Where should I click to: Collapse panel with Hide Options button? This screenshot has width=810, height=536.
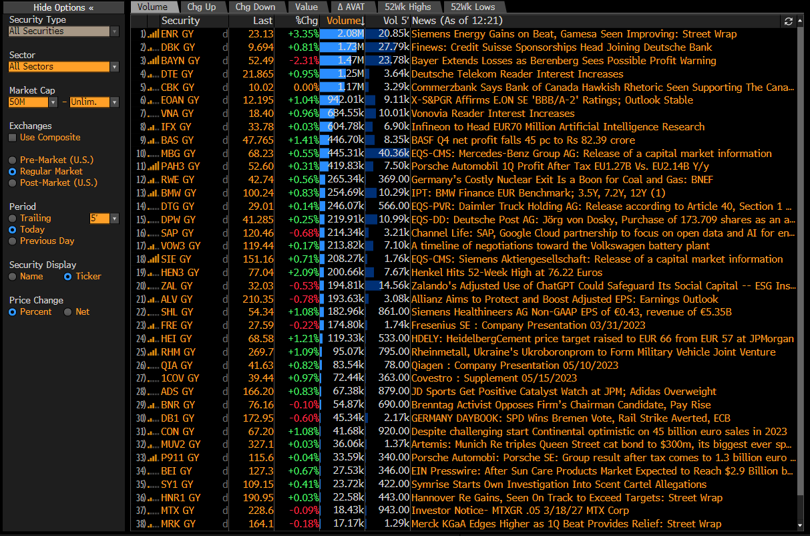(63, 7)
